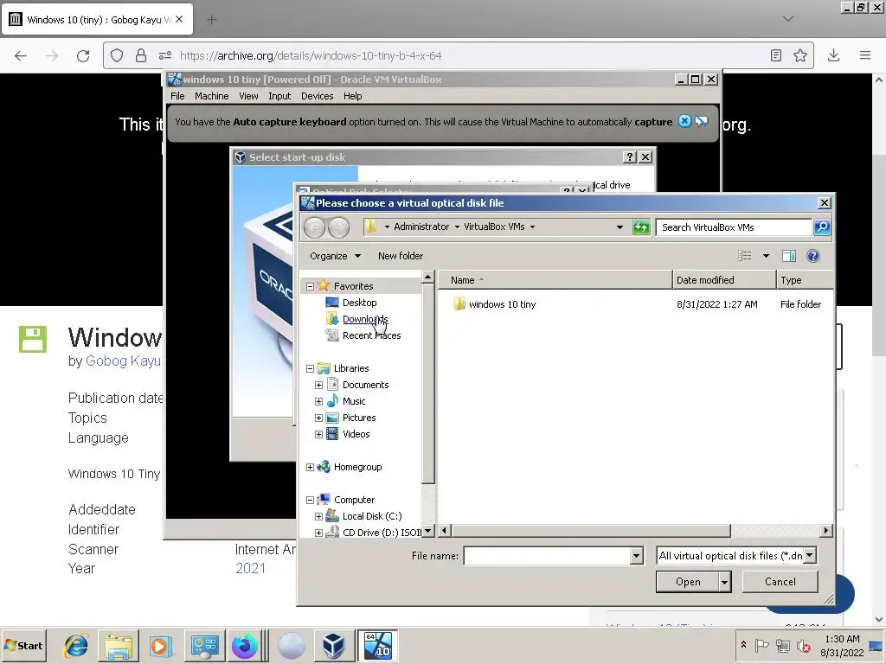Open the view options dropdown arrow
Viewport: 886px width, 664px height.
tap(766, 256)
